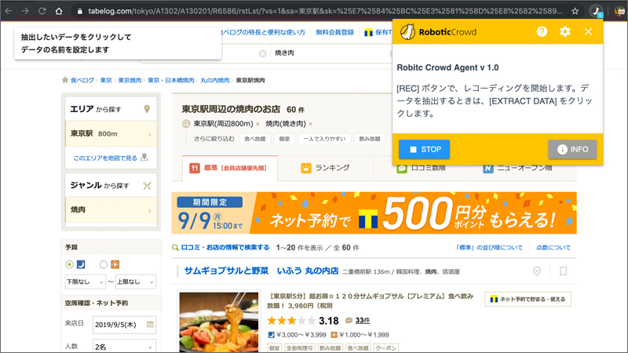The image size is (628, 353).
Task: Open 無料会員登録 link
Action: [x=335, y=32]
